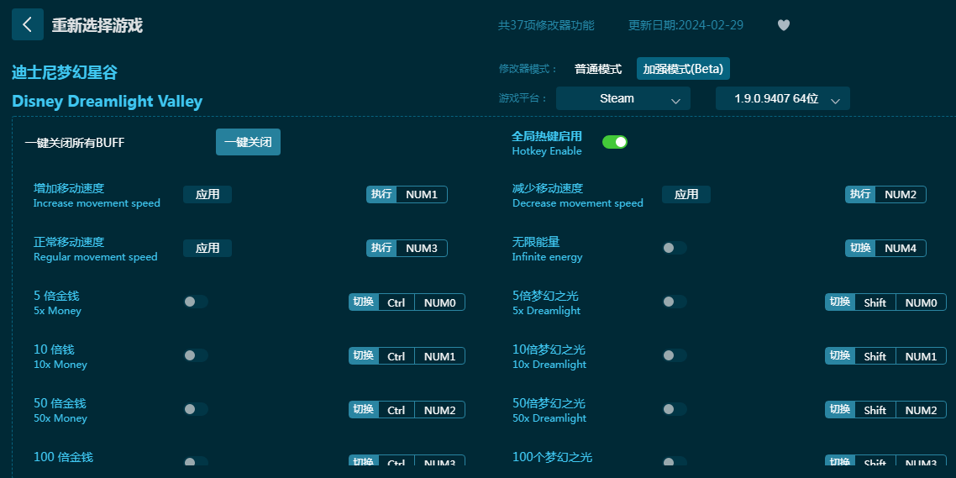
Task: Change Ctrl modifier for 50x Money
Action: pos(397,410)
